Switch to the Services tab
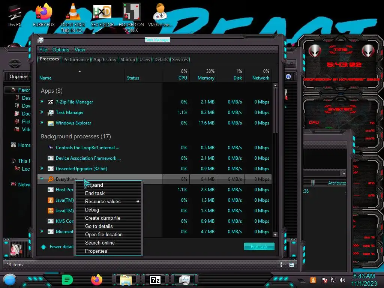Screen dimensions: 384x288 tap(180, 60)
